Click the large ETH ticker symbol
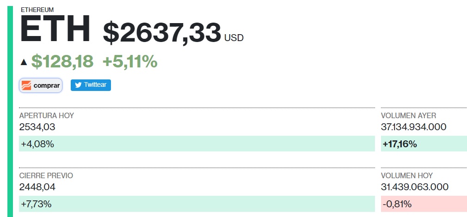The image size is (467, 217). (x=55, y=29)
